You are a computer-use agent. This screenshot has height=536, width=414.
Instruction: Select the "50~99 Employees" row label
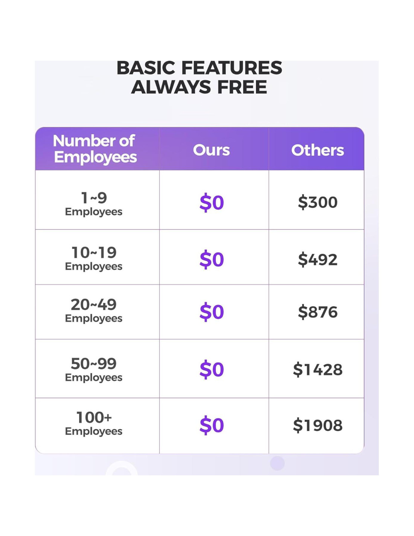click(94, 369)
